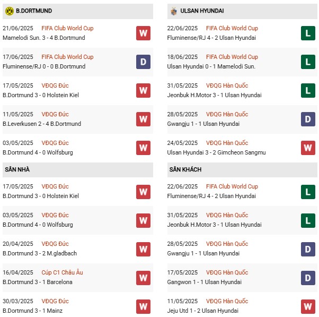Open FIFA Club World Cup link dated 21/06/2025

click(68, 28)
